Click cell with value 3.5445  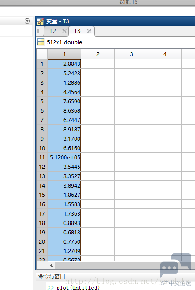pyautogui.click(x=64, y=167)
